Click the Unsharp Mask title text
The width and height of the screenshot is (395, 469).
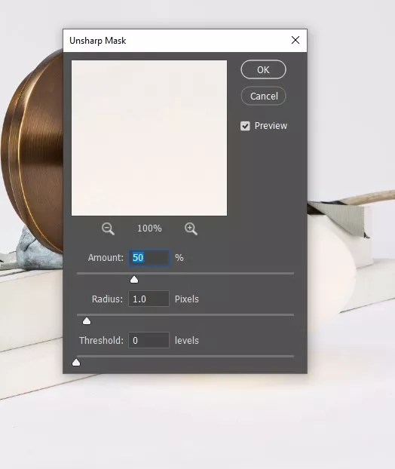(98, 41)
